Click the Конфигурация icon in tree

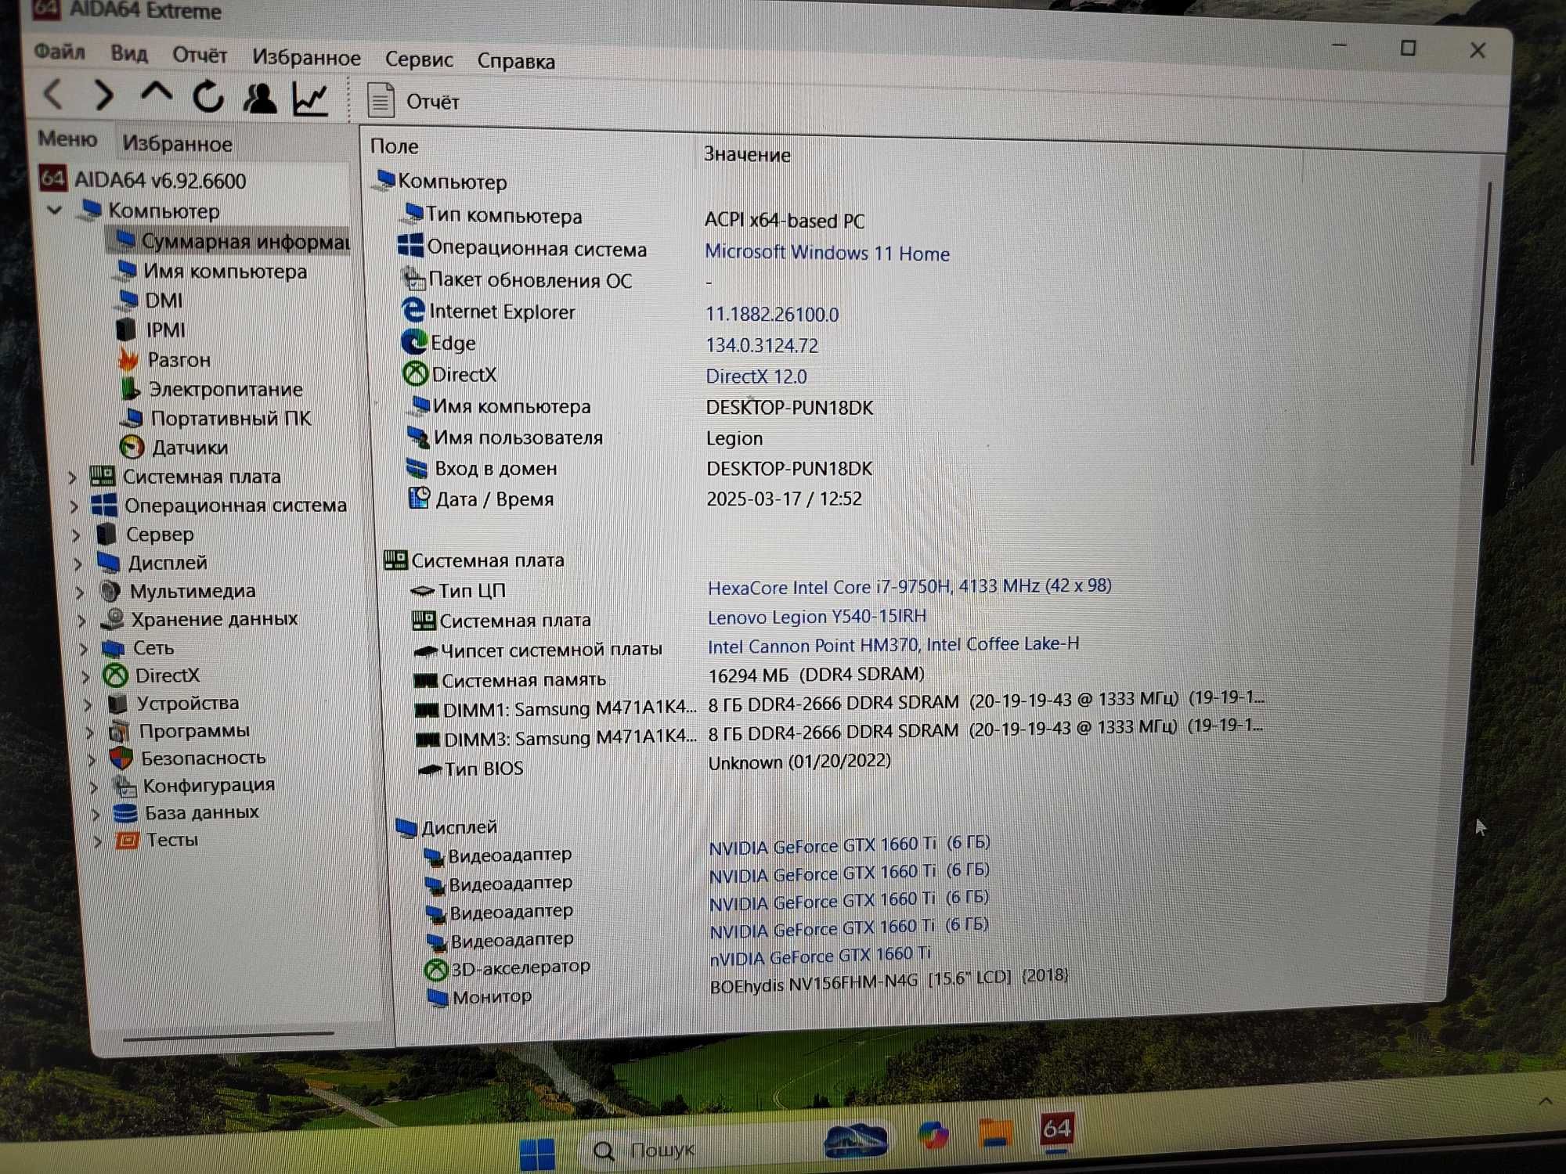pyautogui.click(x=124, y=786)
